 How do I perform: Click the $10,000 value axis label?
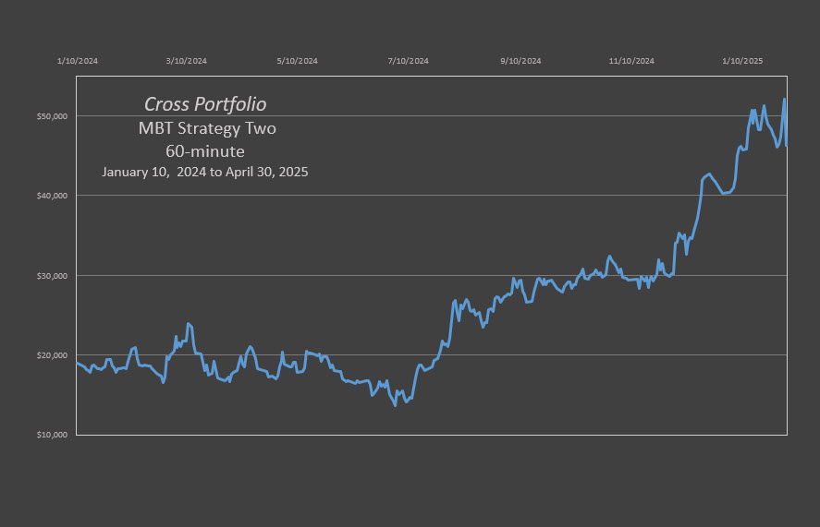tap(52, 435)
